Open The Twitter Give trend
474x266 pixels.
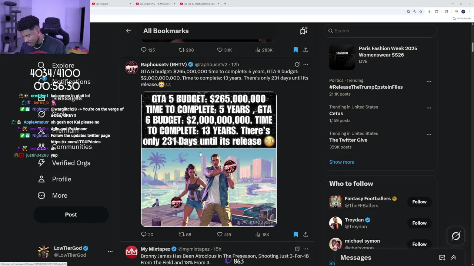[x=348, y=140]
